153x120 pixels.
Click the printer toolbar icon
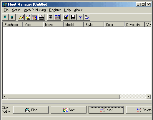[41, 17]
